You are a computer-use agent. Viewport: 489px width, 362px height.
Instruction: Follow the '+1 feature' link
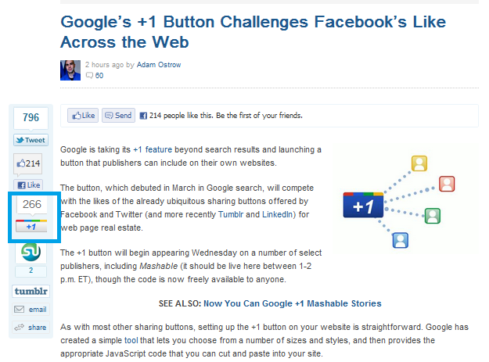click(153, 149)
